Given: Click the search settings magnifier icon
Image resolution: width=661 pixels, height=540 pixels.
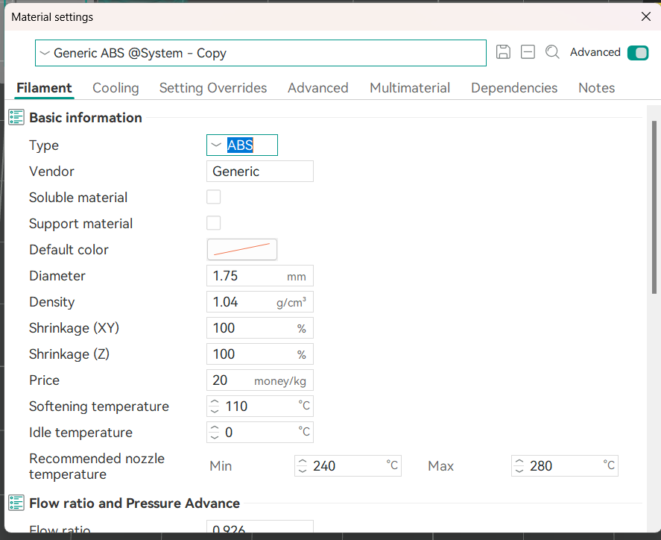Looking at the screenshot, I should pyautogui.click(x=552, y=52).
